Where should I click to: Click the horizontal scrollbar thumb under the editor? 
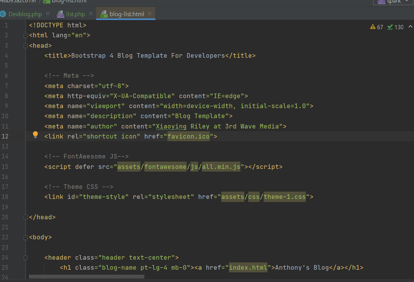[x=87, y=277]
